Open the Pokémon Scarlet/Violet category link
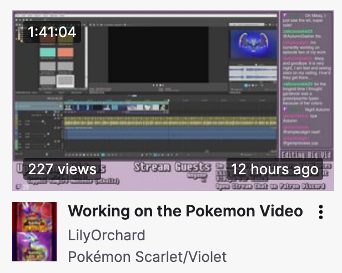 [x=147, y=257]
